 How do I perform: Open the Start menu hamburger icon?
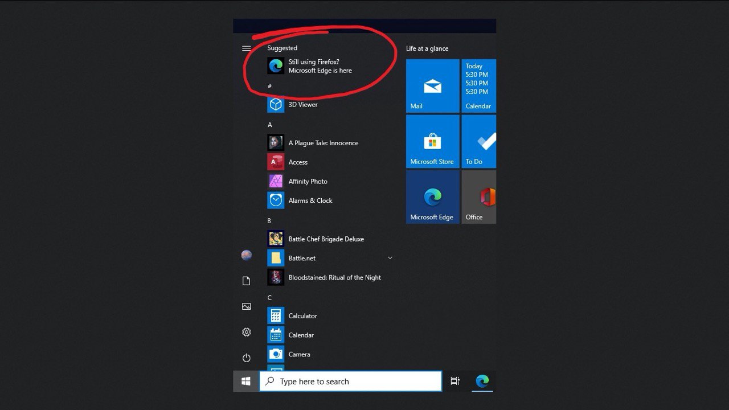(246, 48)
